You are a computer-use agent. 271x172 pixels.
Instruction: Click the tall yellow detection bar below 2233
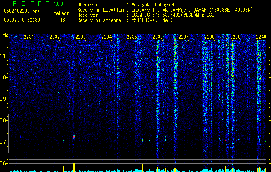coord(74,168)
